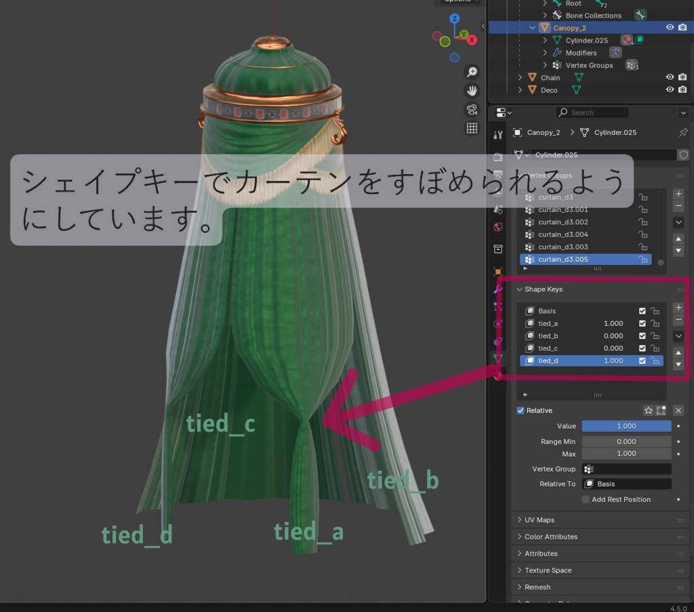Click the shape key Vertex Group field
This screenshot has height=612, width=694.
(x=626, y=469)
